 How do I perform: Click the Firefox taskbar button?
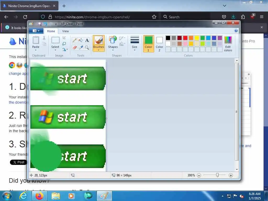tap(39, 196)
